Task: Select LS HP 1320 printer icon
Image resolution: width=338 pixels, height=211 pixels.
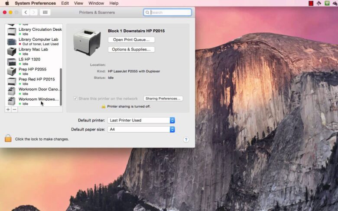Action: pos(12,61)
